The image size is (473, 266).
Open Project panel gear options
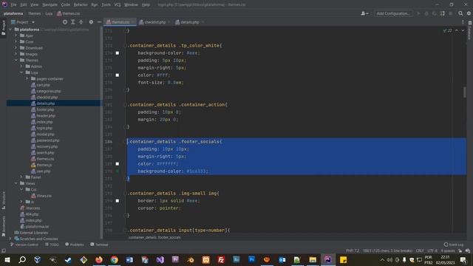[91, 22]
